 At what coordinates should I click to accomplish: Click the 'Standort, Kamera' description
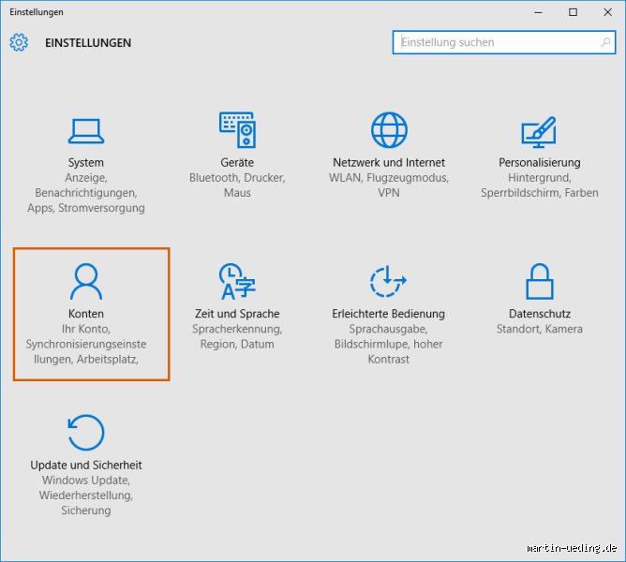coord(540,329)
